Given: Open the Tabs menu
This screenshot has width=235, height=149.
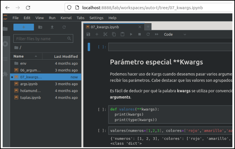Looking at the screenshot, I should [x=81, y=18].
